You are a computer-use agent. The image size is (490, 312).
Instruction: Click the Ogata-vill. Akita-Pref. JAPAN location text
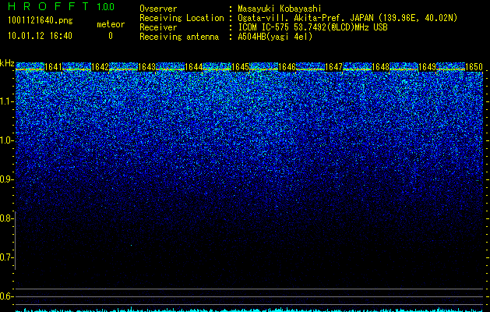point(347,18)
